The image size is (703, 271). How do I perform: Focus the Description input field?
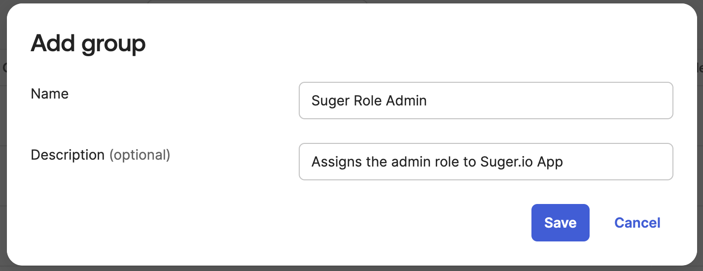486,162
